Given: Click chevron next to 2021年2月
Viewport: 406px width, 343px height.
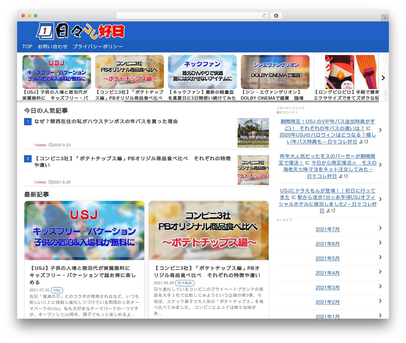Looking at the screenshot, I should [380, 301].
